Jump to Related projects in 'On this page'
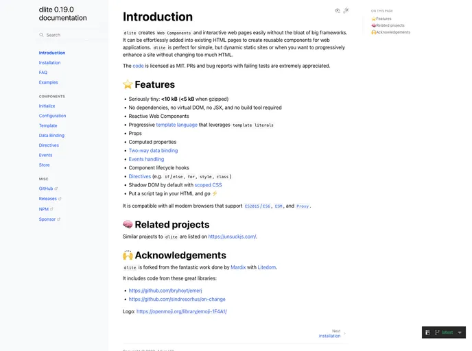The width and height of the screenshot is (472, 351). point(388,25)
